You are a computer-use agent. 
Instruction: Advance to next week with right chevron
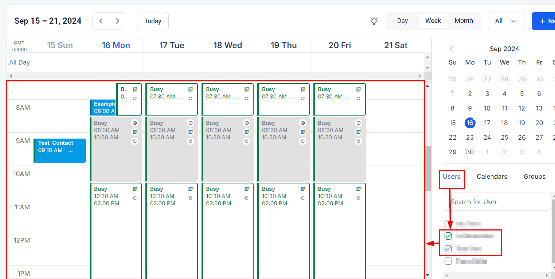[x=117, y=21]
